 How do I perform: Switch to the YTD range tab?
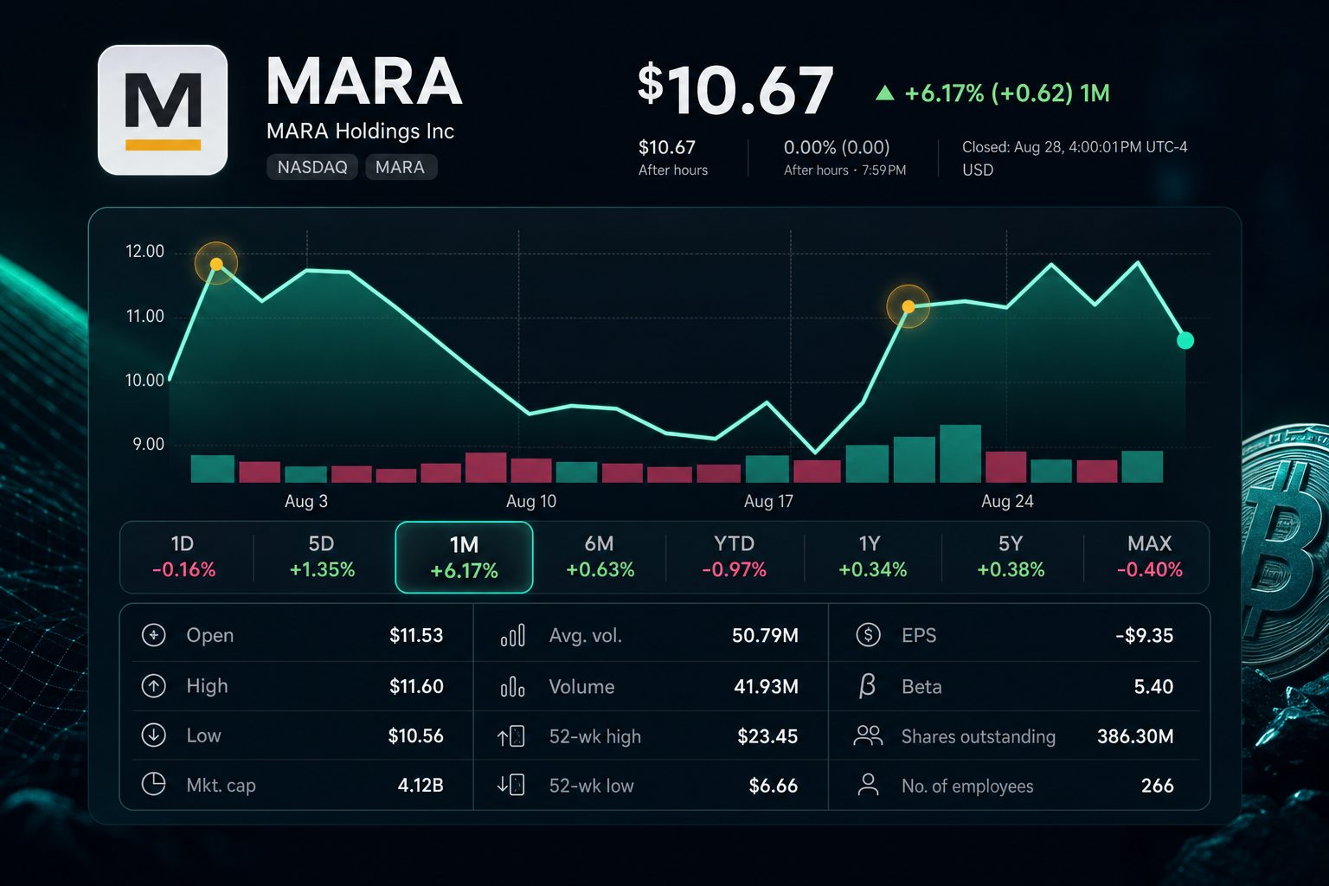[735, 556]
